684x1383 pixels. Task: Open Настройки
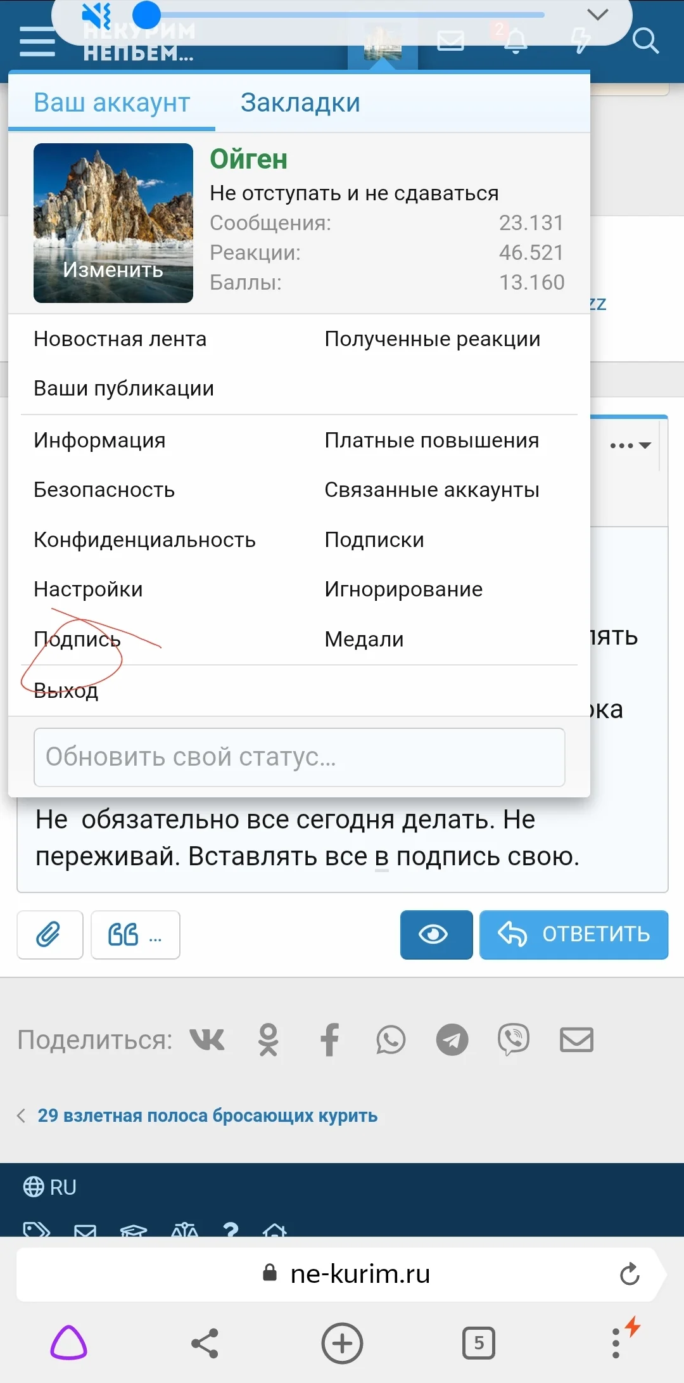[88, 589]
